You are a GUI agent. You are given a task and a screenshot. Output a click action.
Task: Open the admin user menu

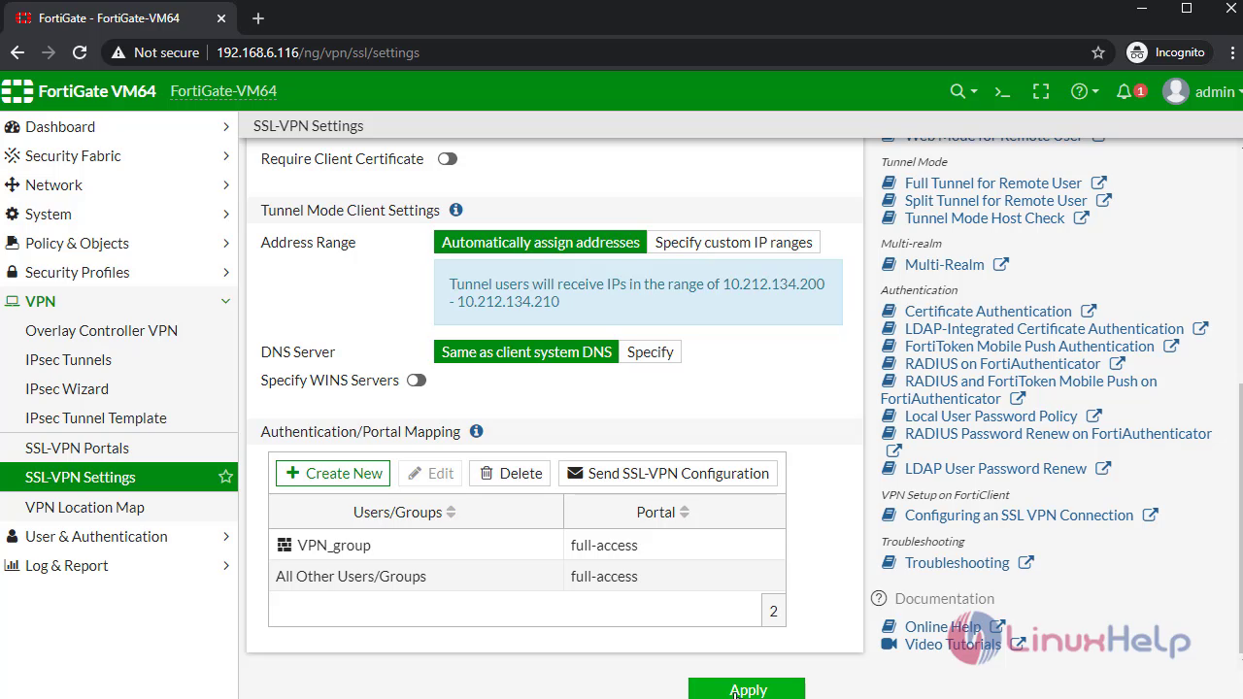point(1202,91)
